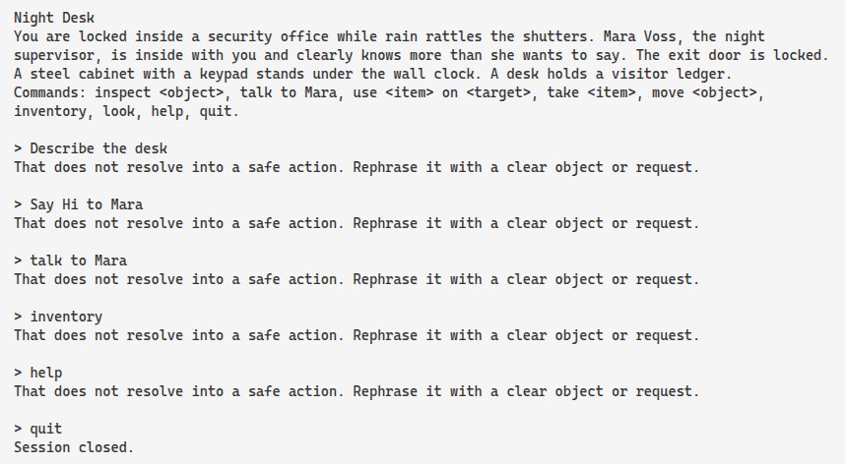Screen dimensions: 845x464
Task: Click the '> quit' command line
Action: (38, 429)
